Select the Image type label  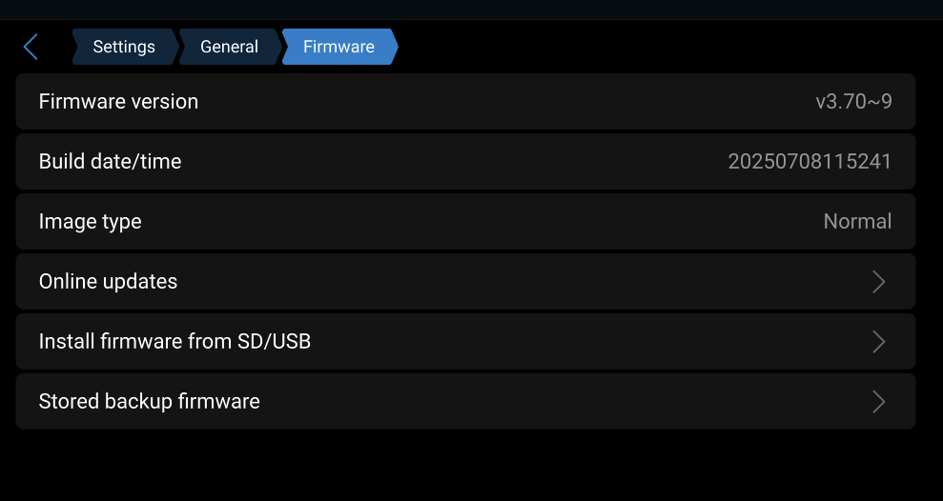[90, 222]
